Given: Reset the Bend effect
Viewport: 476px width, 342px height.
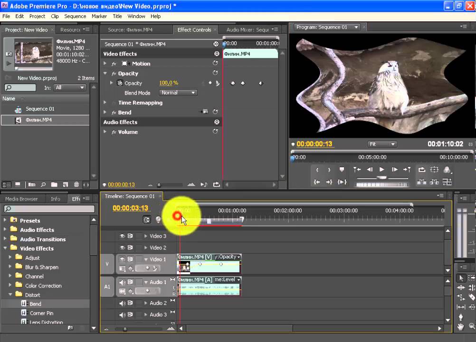Looking at the screenshot, I should coord(215,112).
